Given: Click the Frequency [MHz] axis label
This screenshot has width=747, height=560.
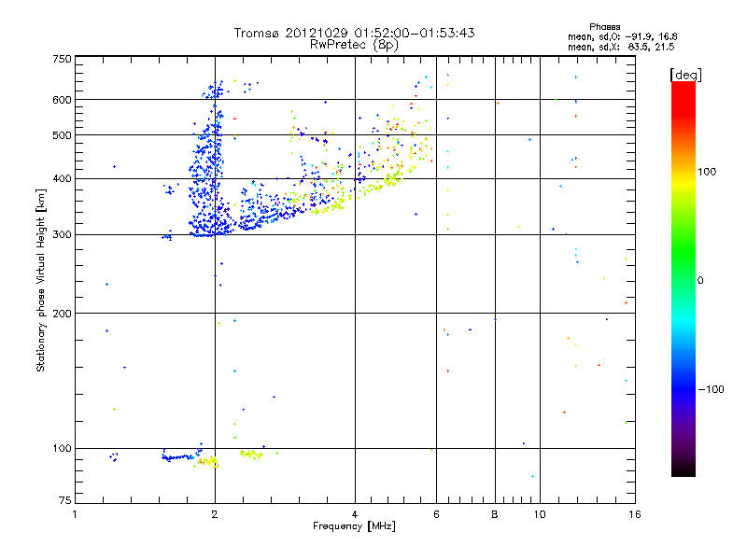Looking at the screenshot, I should (x=353, y=527).
